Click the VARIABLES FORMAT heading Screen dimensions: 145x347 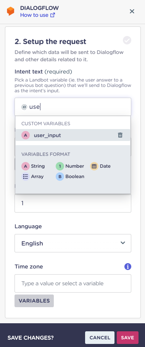[46, 154]
